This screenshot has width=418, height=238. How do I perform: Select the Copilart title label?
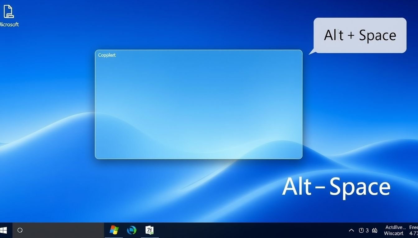pyautogui.click(x=107, y=55)
